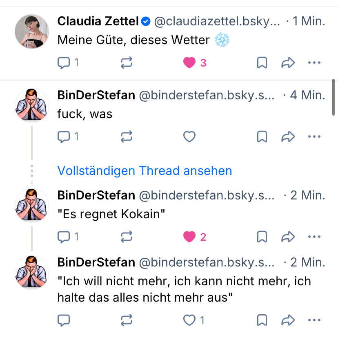Reply to the "fuck, was" post
Screen dimensions: 338x338
coord(64,137)
